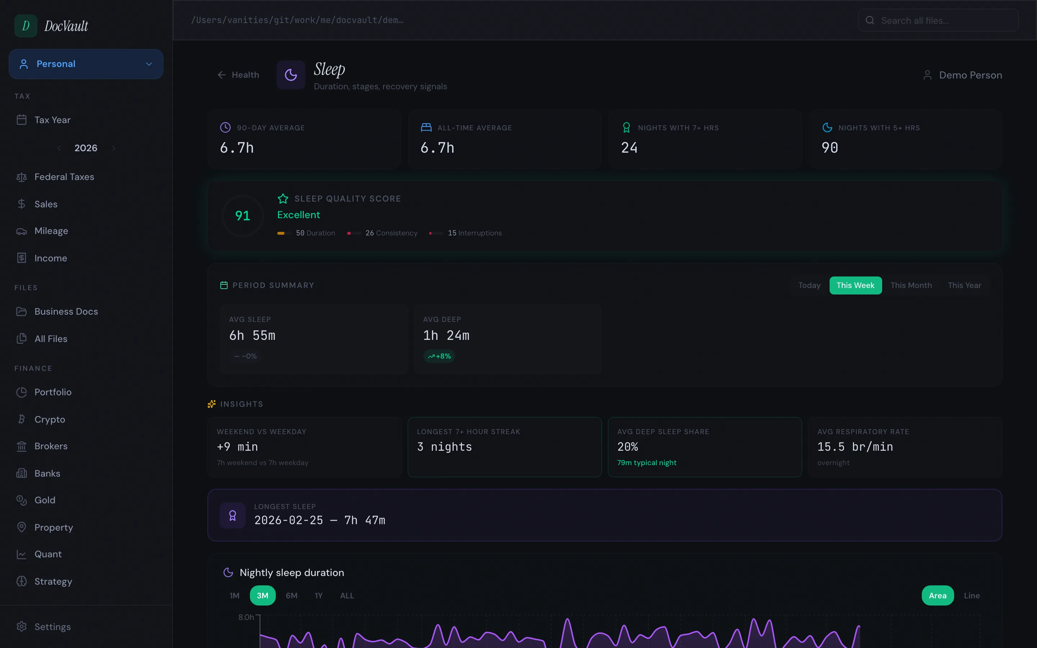Screen dimensions: 1037x648
Task: Click the Gold coins icon
Action: click(22, 500)
